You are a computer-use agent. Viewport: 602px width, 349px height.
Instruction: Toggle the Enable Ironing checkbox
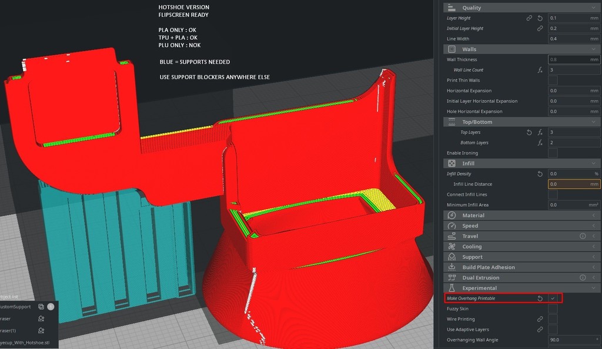pos(553,153)
